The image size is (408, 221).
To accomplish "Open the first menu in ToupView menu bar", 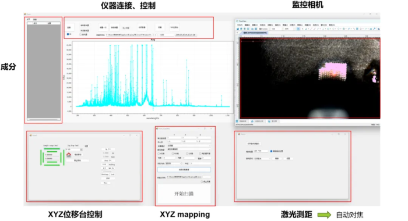I will pyautogui.click(x=240, y=25).
